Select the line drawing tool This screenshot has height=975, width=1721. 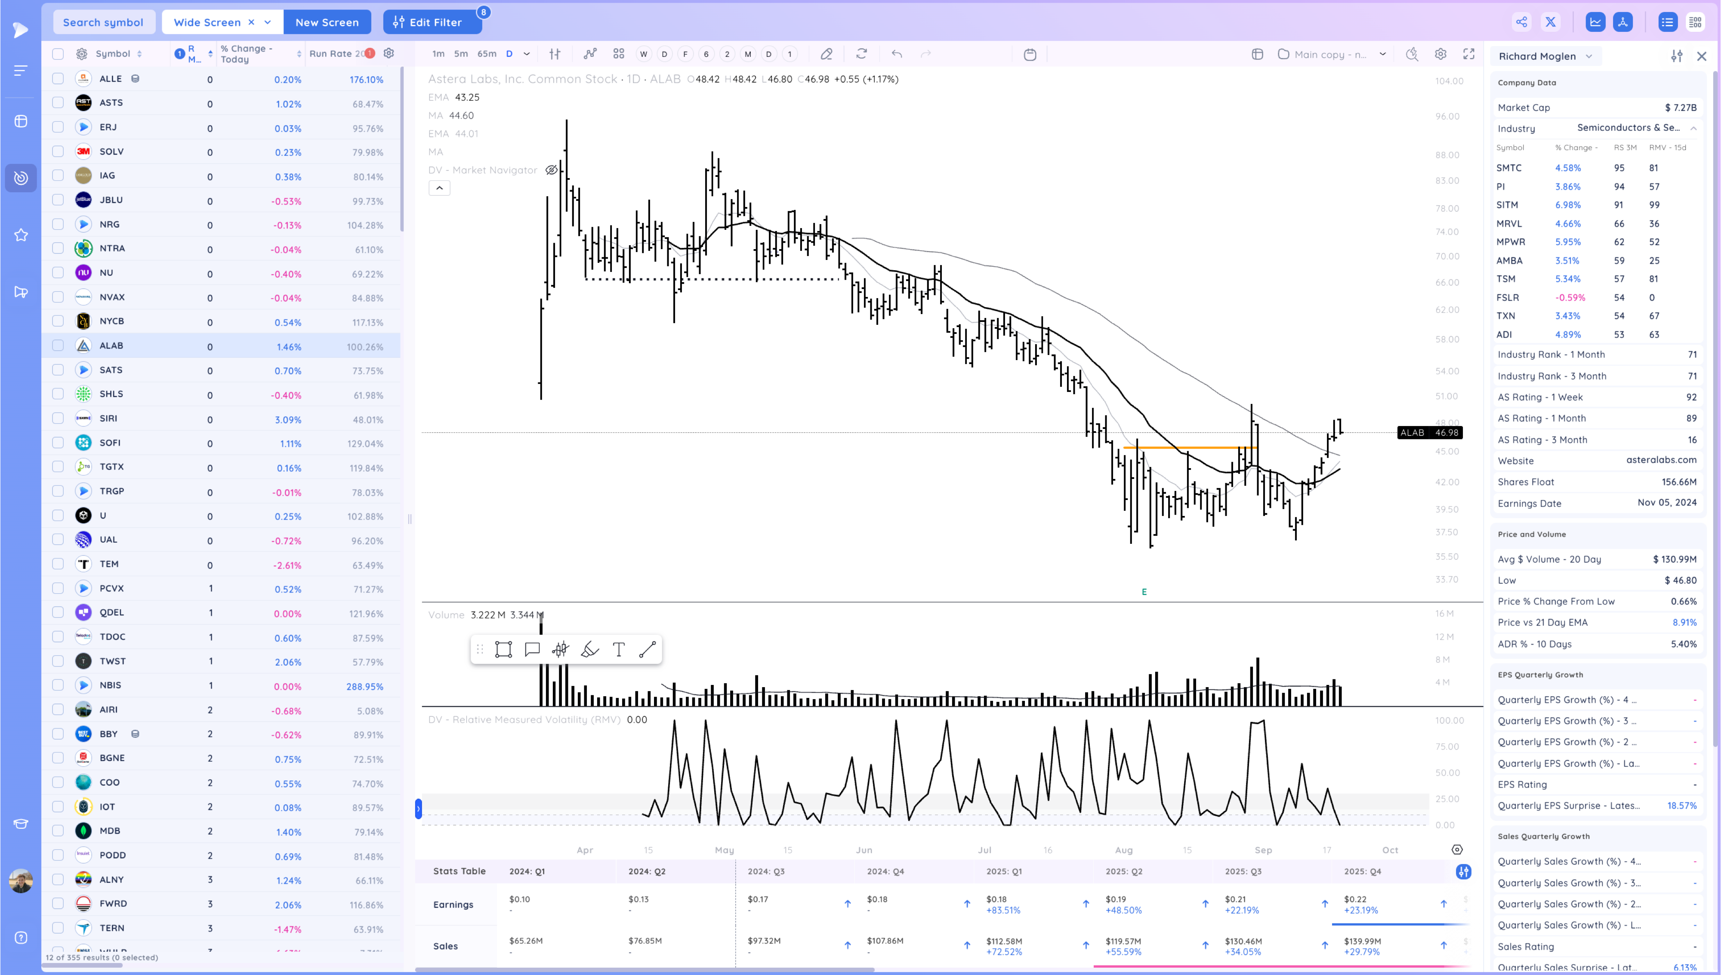click(x=647, y=650)
